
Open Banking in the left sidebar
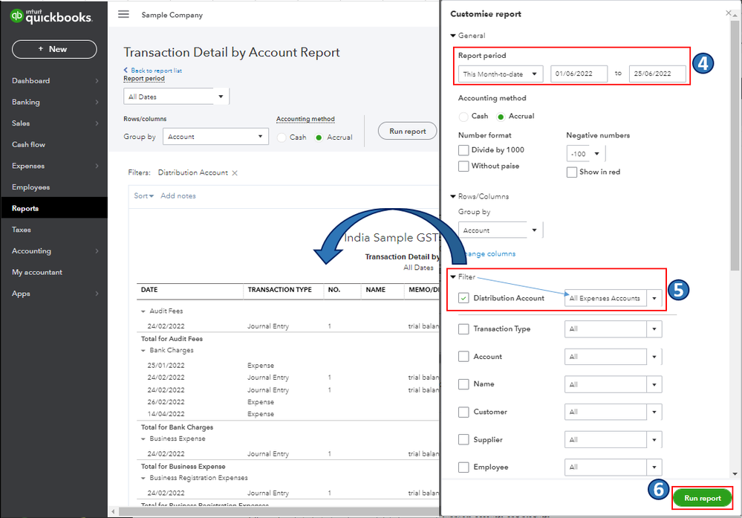point(26,103)
